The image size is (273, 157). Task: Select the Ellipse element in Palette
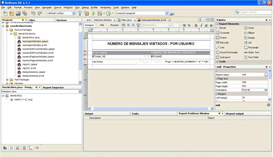(x=249, y=33)
